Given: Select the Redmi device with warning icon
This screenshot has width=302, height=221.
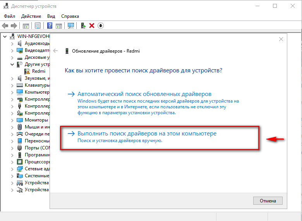Looking at the screenshot, I should point(38,71).
